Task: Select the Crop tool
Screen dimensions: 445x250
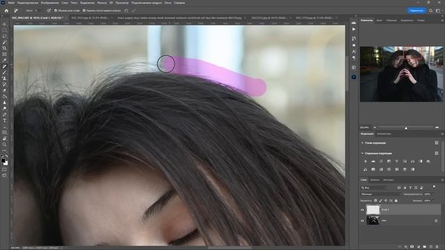Action: [4, 48]
